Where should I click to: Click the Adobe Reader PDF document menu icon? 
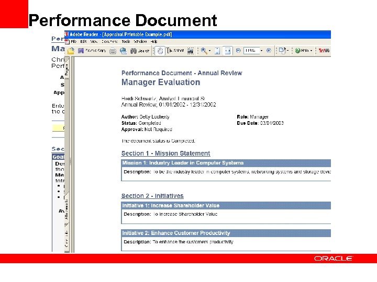[67, 42]
